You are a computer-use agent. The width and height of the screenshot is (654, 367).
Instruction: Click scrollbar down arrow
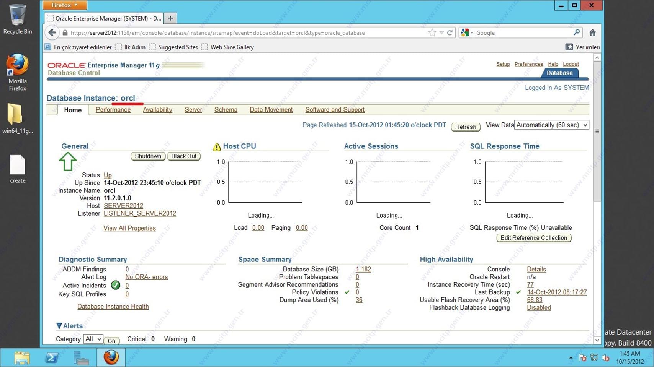597,340
